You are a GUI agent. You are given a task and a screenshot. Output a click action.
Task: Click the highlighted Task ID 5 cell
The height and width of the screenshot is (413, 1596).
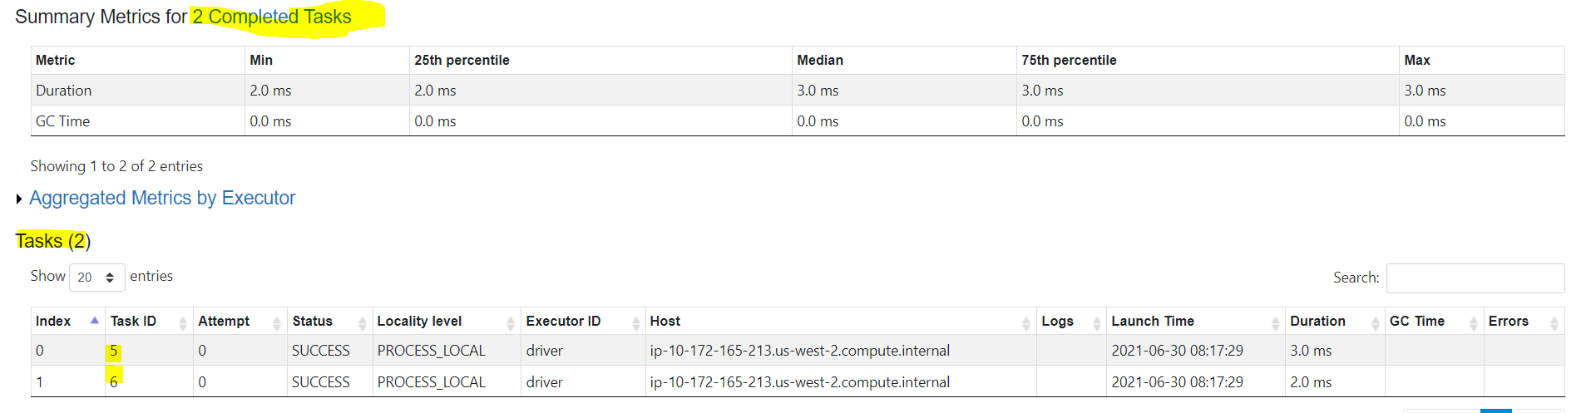[114, 351]
